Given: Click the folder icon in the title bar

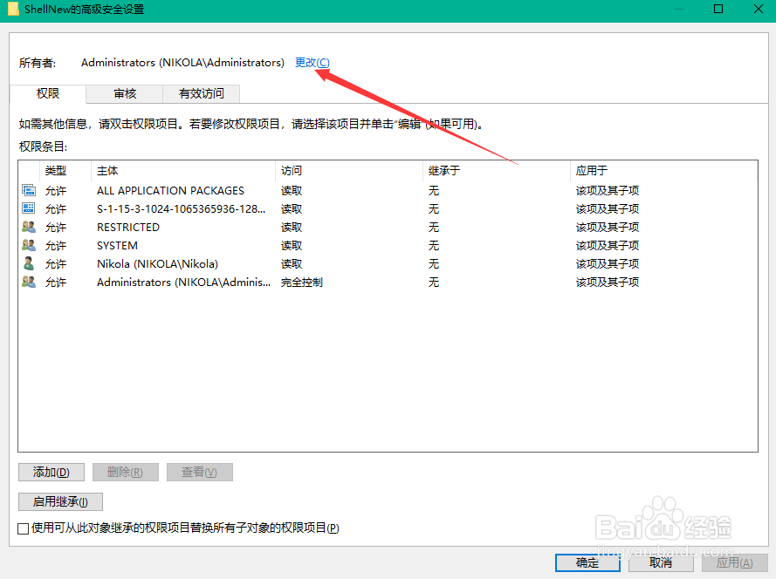Looking at the screenshot, I should click(x=13, y=9).
